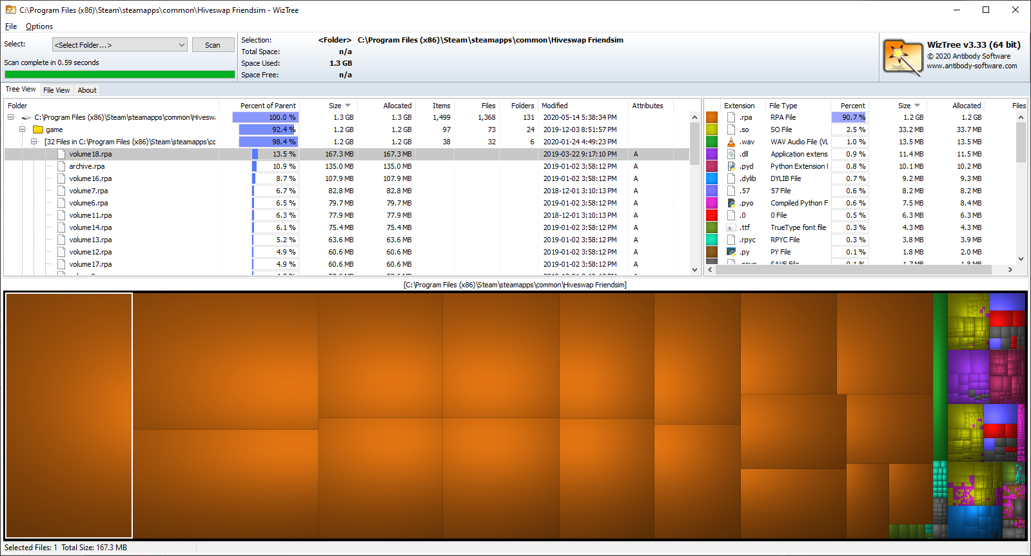Open the File menu
This screenshot has width=1031, height=556.
(x=11, y=26)
